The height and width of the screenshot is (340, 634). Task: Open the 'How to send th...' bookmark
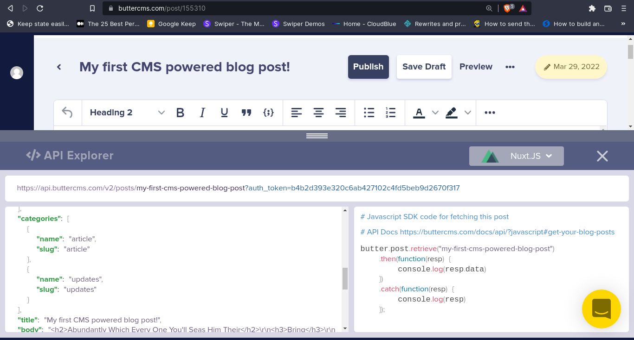pyautogui.click(x=505, y=24)
